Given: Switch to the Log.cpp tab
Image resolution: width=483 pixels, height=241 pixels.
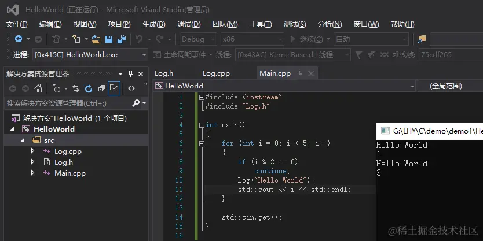Looking at the screenshot, I should click(216, 73).
